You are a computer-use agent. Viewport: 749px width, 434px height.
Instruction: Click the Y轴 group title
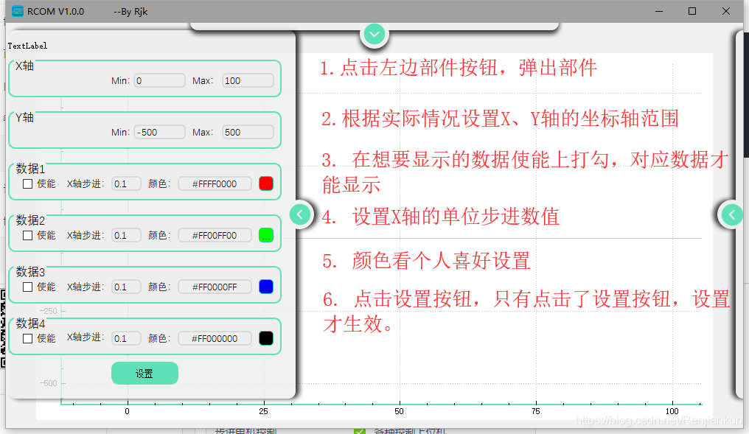tap(24, 117)
